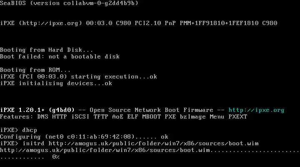Click the 'iPXE 1.20.1+ (g4bd0)' version text
Image resolution: width=300 pixels, height=167 pixels.
37,110
